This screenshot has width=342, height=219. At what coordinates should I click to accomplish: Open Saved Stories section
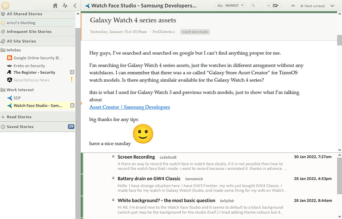(20, 127)
